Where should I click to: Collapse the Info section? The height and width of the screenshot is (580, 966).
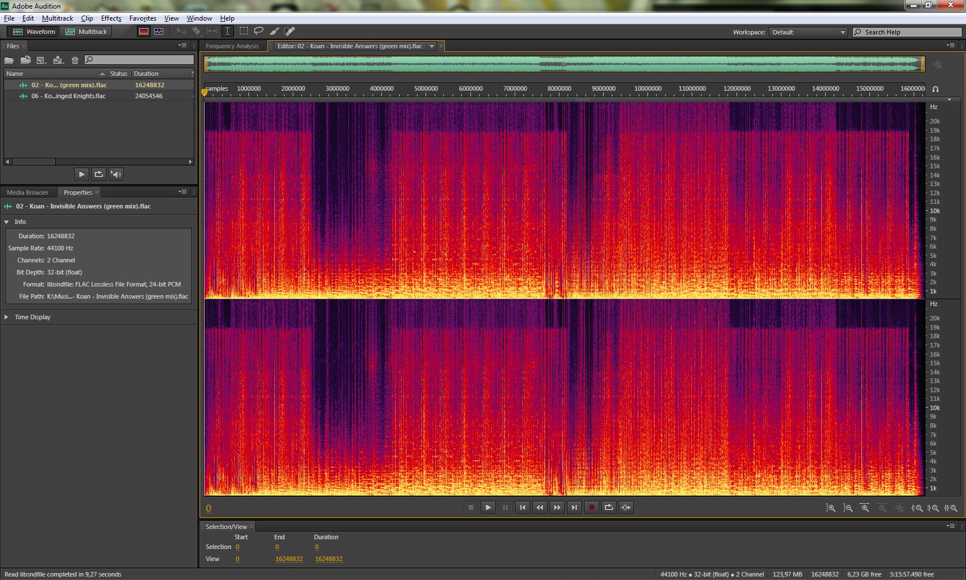pos(6,222)
